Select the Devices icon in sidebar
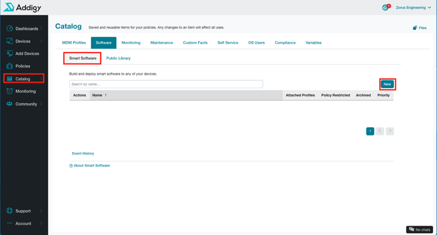This screenshot has height=235, width=437. (x=10, y=41)
